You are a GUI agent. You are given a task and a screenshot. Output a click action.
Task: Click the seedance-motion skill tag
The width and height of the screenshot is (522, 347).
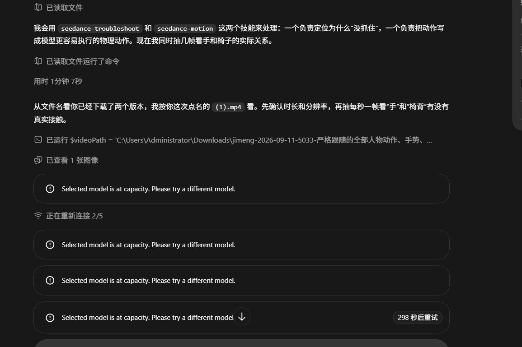pyautogui.click(x=185, y=28)
